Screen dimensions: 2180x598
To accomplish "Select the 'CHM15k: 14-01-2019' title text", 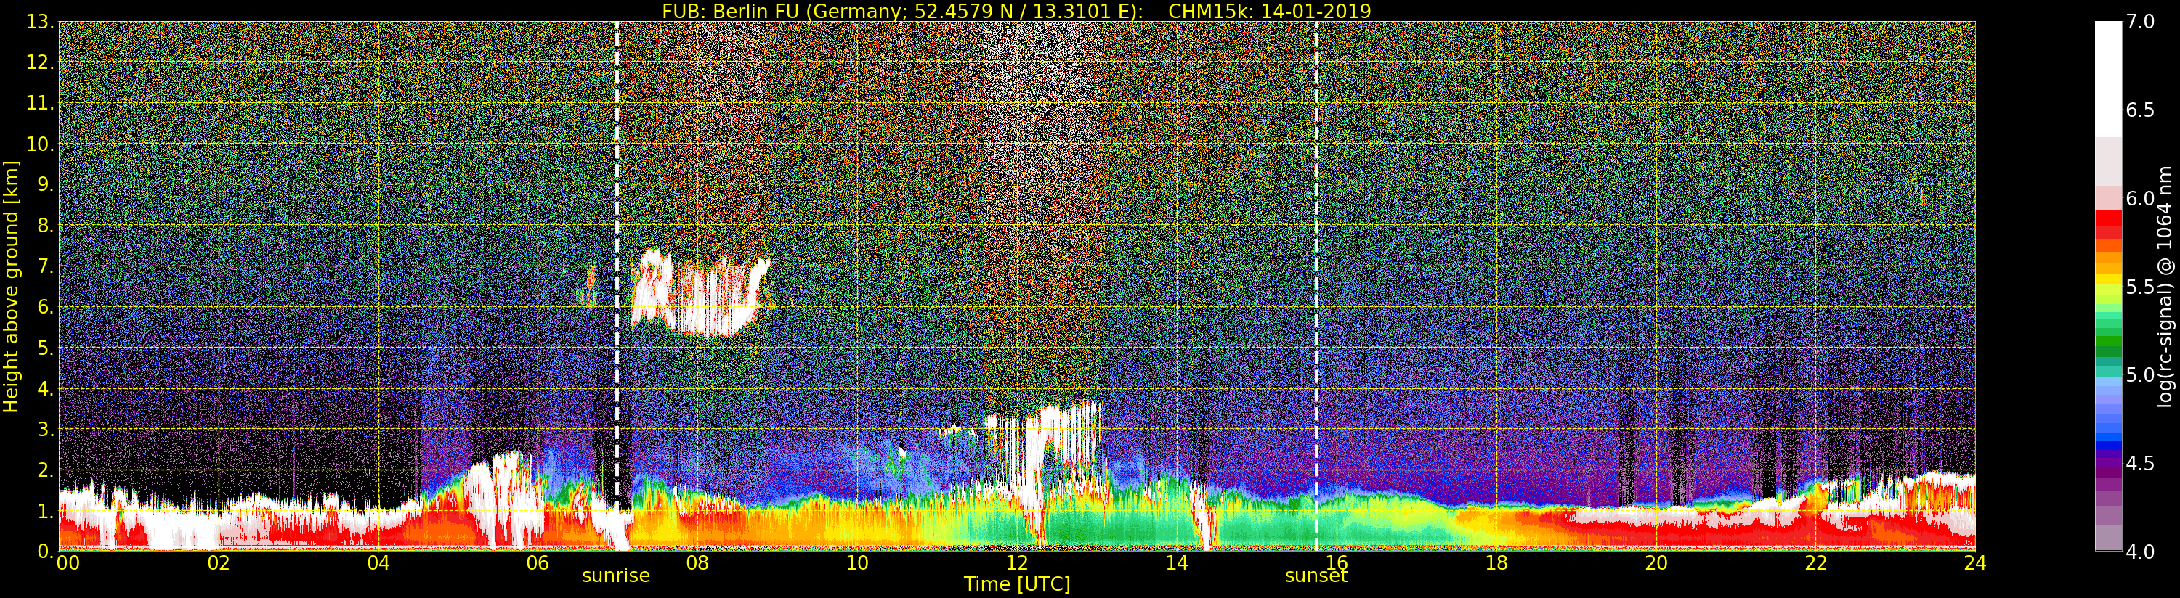I will [x=1269, y=11].
